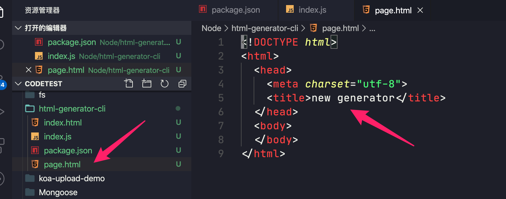Click line number 5 in gutter

pos(221,98)
